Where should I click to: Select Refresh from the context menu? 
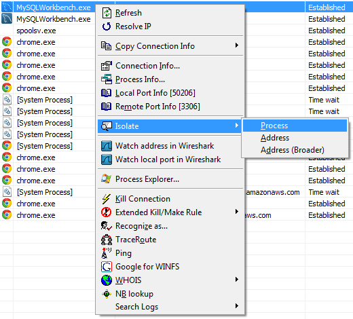[x=171, y=13]
